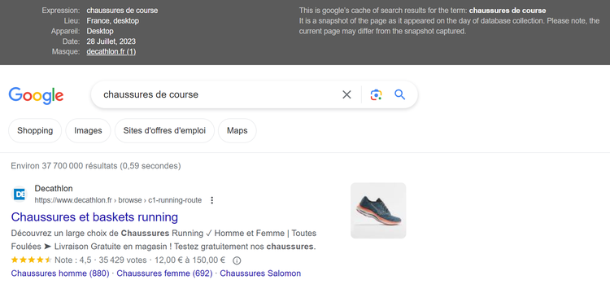
Task: Click the decathlon.fr breadcrumb URL
Action: pos(118,200)
